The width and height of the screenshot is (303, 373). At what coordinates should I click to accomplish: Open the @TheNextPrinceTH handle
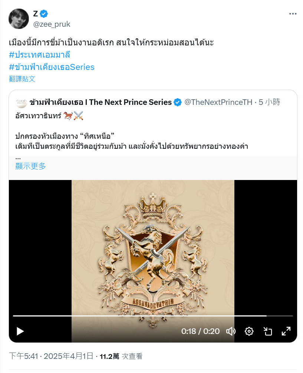tap(218, 102)
